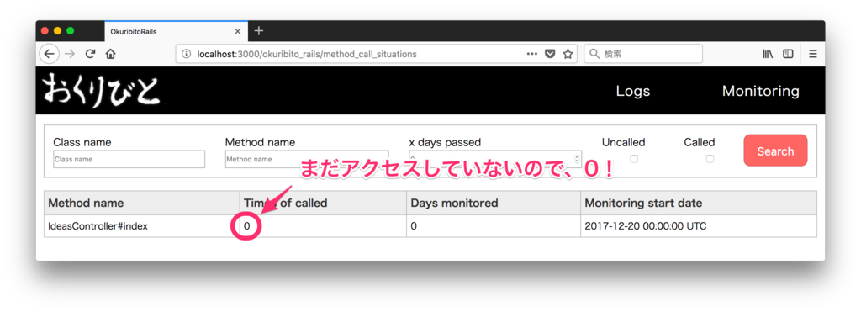
Task: Open page actions three-dot menu
Action: 531,54
